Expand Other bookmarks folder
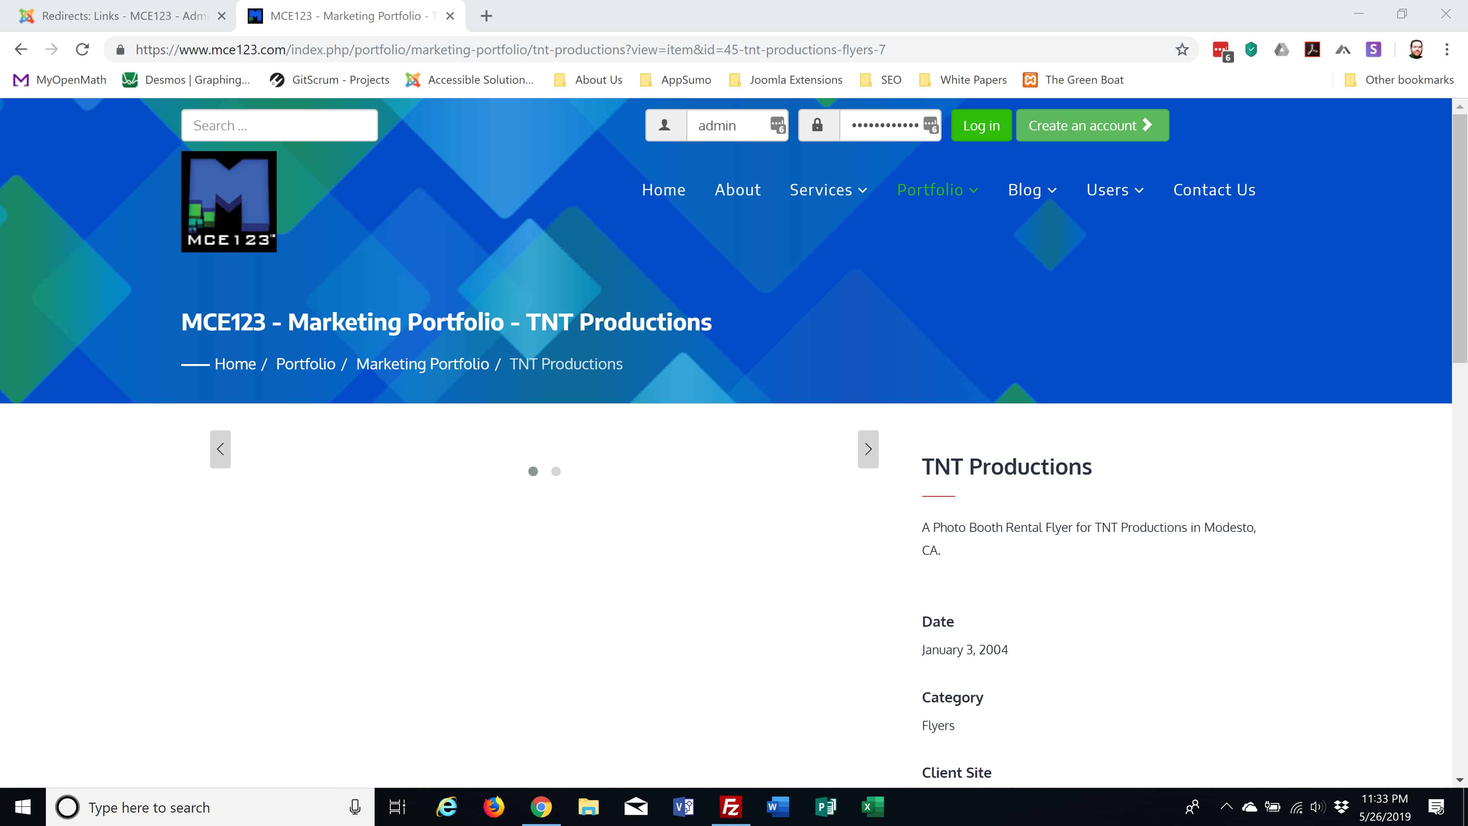The image size is (1468, 826). (x=1399, y=80)
